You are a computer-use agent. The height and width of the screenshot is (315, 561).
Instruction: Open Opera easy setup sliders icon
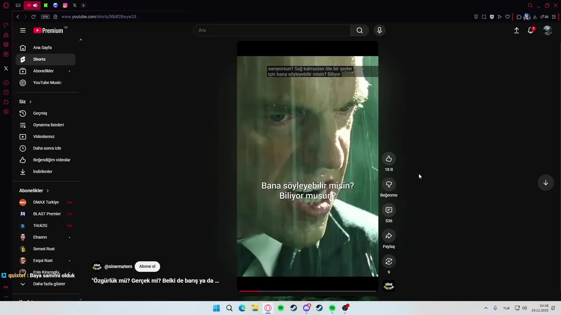(554, 17)
